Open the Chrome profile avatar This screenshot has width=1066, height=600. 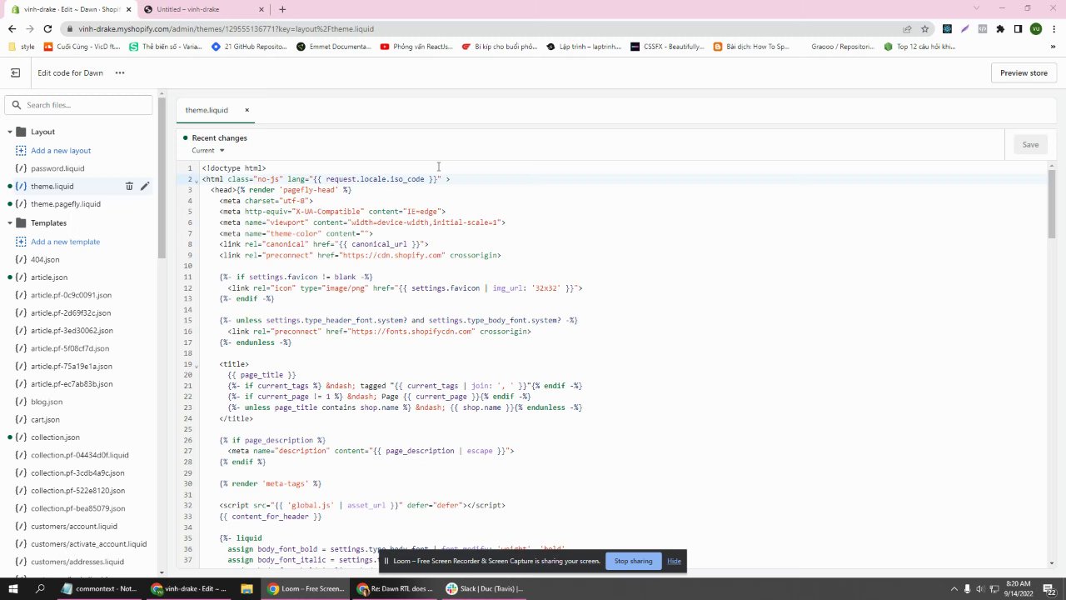click(x=1036, y=28)
